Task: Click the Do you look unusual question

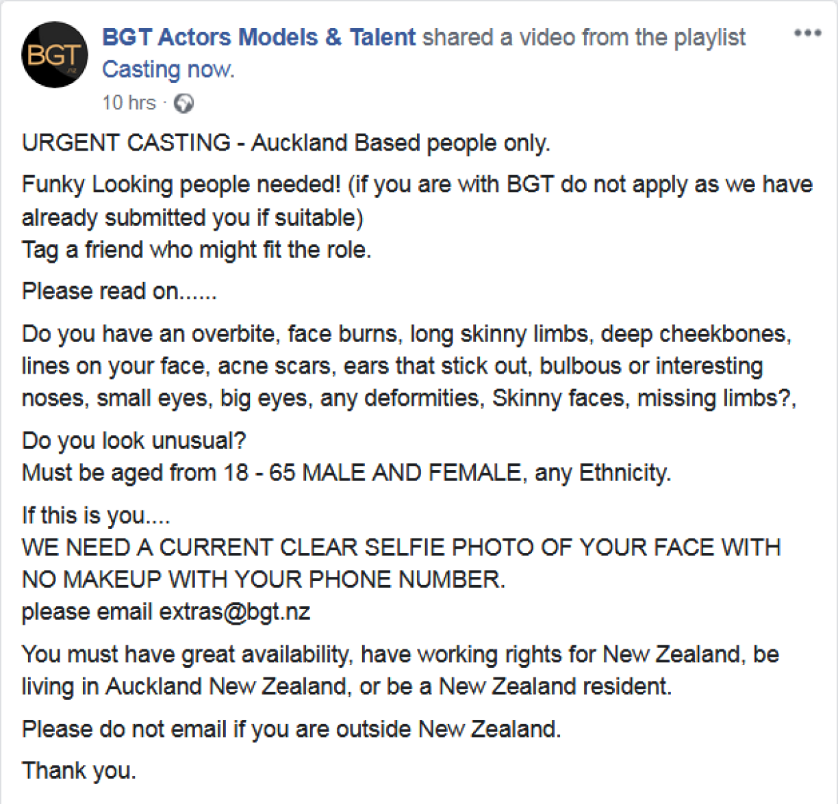Action: tap(134, 440)
